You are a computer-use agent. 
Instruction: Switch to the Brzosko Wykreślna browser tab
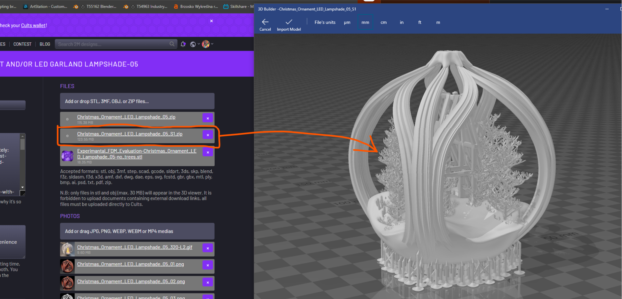pos(196,6)
